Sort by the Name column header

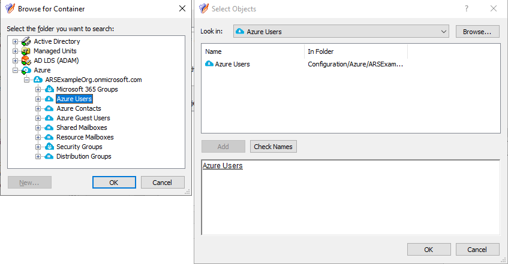[x=253, y=51]
